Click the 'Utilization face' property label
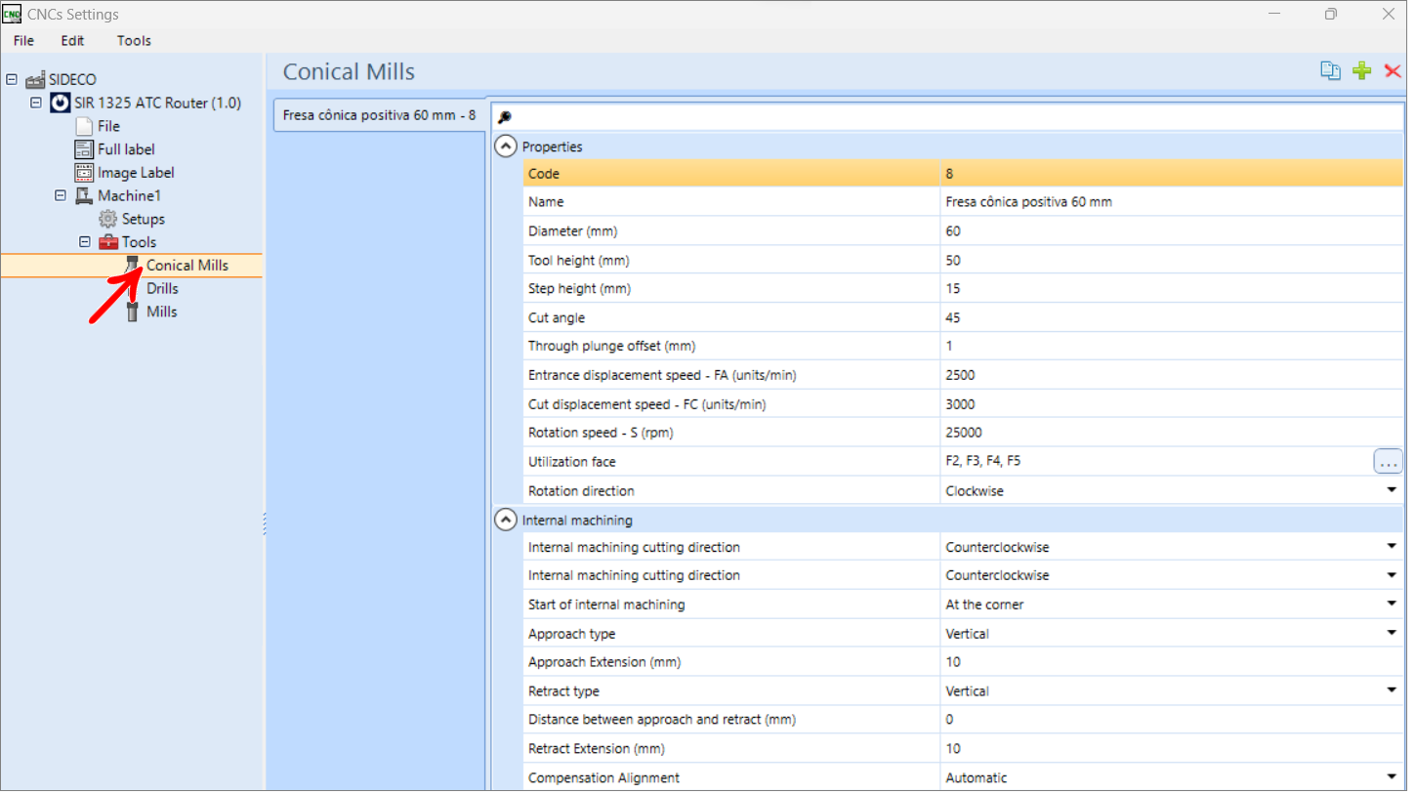The width and height of the screenshot is (1414, 794). [572, 461]
